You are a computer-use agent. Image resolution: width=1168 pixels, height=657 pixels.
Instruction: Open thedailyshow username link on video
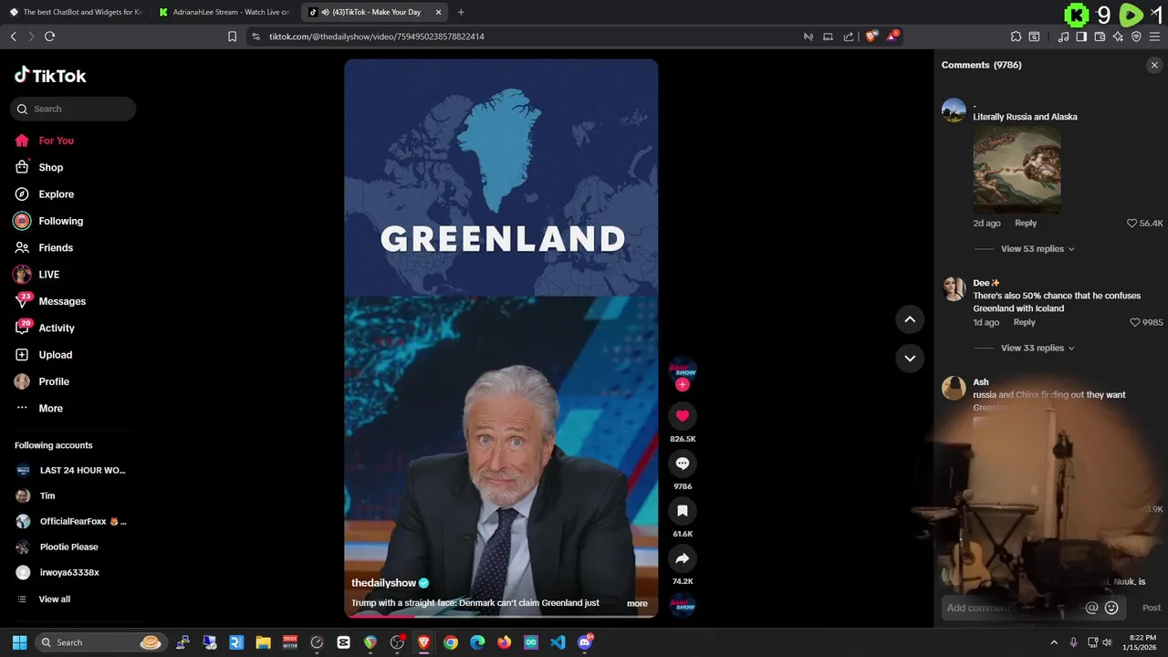[x=383, y=583]
